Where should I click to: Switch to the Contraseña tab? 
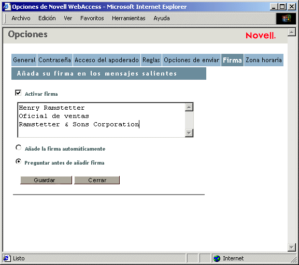click(x=55, y=60)
